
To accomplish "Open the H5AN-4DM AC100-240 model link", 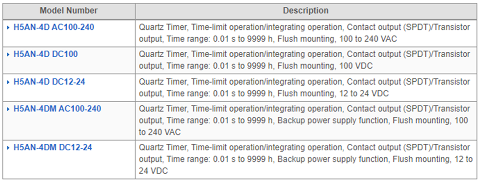I will tap(57, 109).
